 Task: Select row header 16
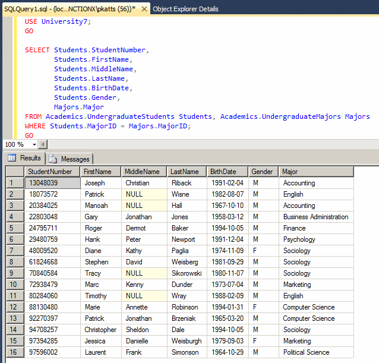(x=15, y=352)
